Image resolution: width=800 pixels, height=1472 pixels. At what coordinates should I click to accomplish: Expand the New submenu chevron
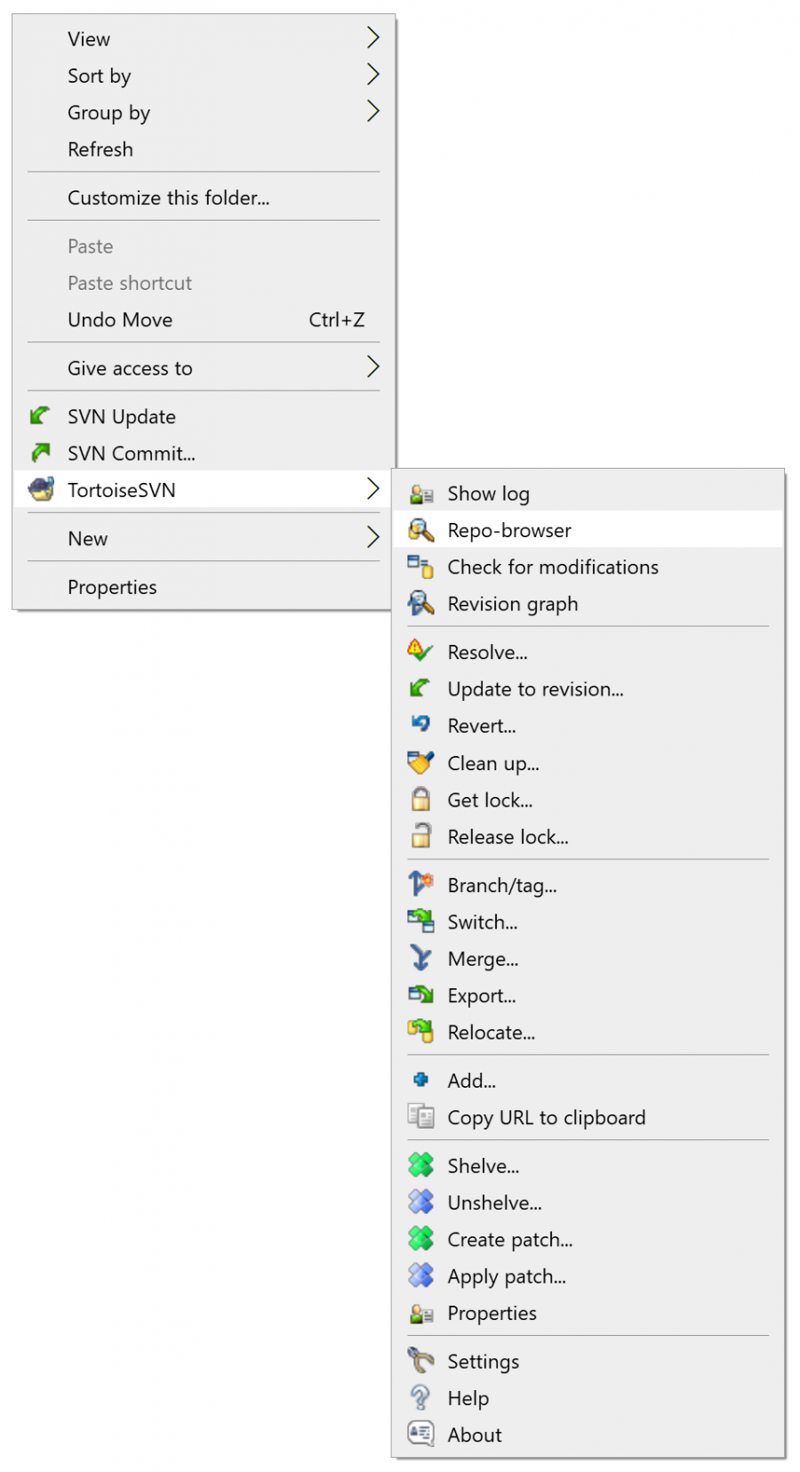click(x=373, y=537)
